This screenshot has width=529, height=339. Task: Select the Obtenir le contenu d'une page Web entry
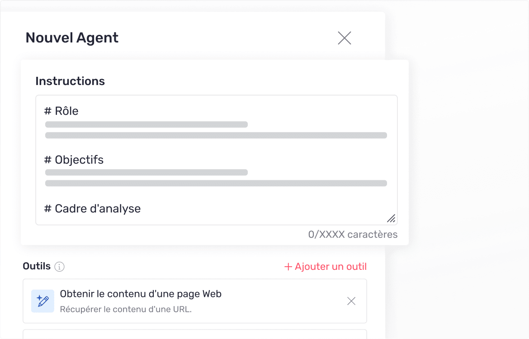[x=141, y=294]
